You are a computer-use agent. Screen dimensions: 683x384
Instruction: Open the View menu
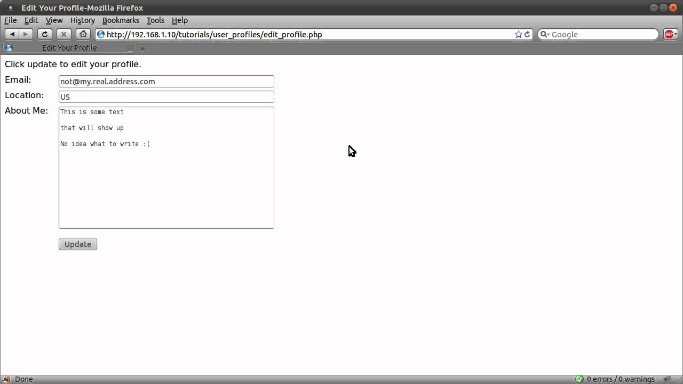[x=54, y=20]
